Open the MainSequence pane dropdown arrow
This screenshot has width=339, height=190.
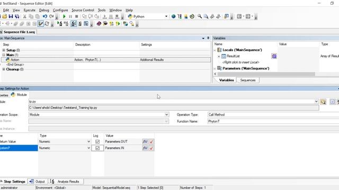[x=203, y=38]
